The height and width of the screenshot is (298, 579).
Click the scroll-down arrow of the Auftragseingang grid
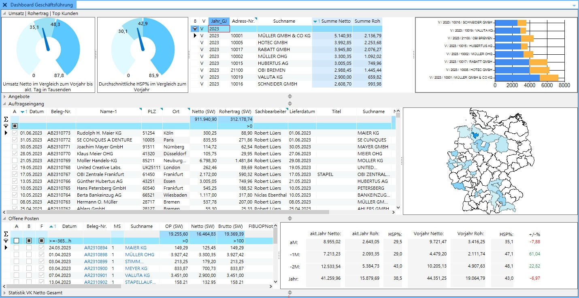[x=398, y=208]
